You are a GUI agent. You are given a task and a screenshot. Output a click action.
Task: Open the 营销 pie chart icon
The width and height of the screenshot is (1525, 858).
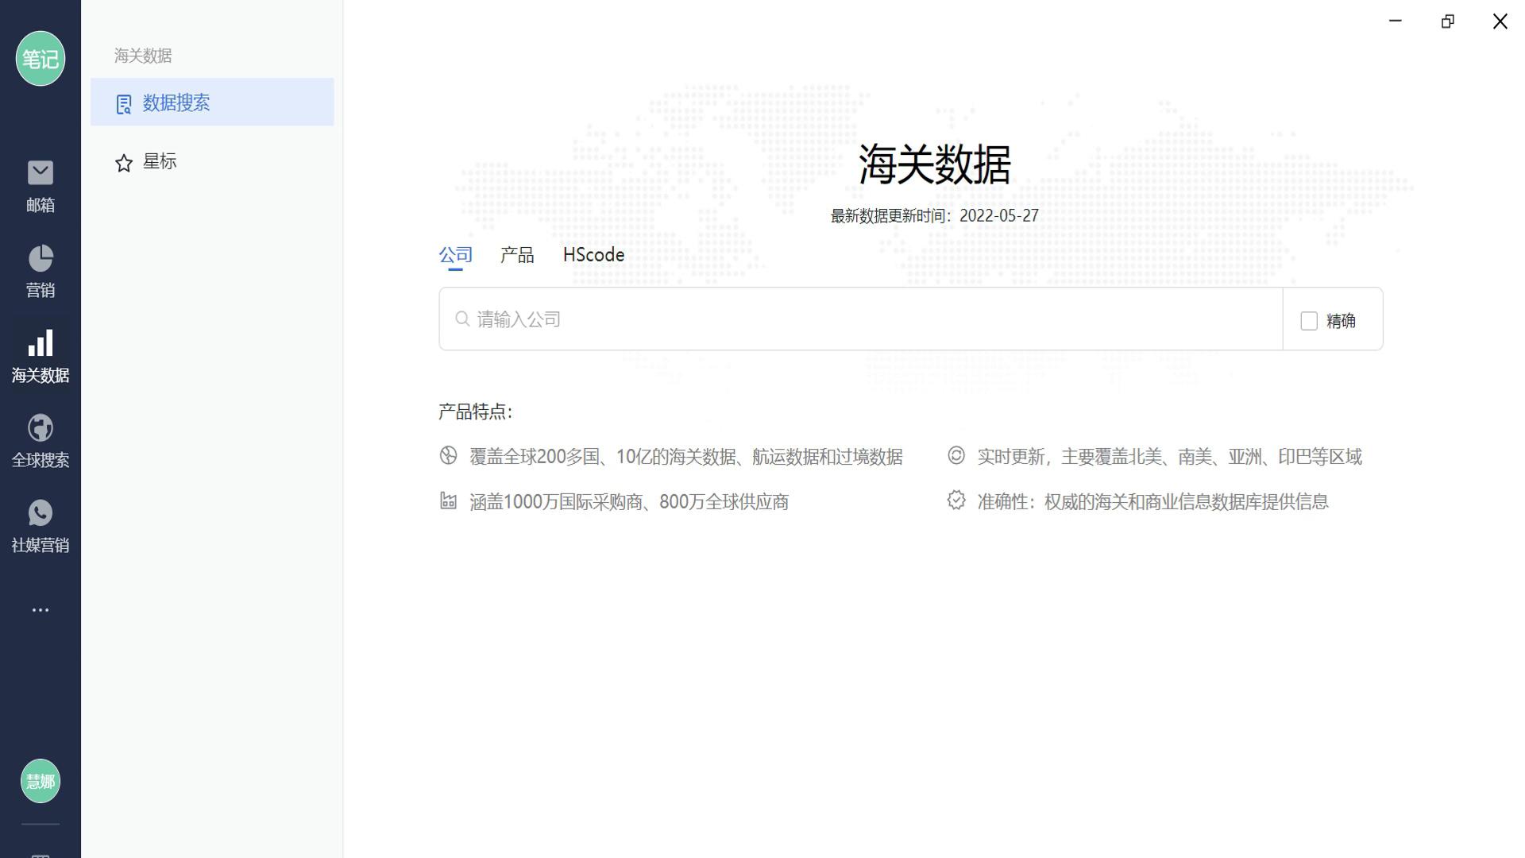[40, 259]
